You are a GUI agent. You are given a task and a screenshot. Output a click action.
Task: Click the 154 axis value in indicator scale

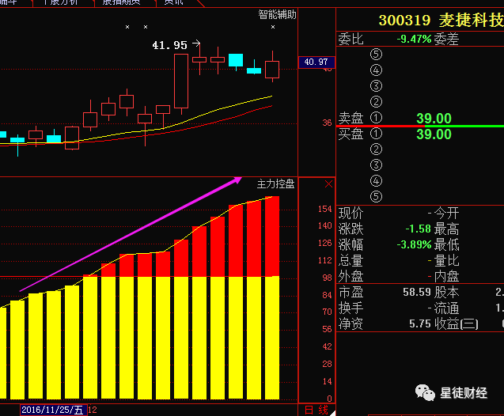[324, 209]
